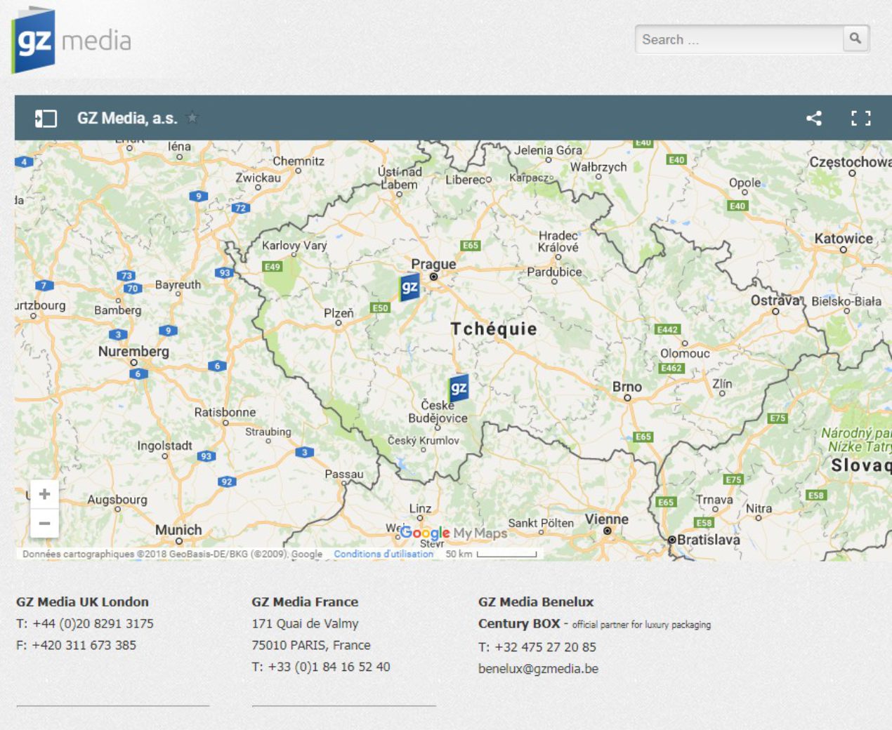Click the Plzeň city label

tap(339, 313)
